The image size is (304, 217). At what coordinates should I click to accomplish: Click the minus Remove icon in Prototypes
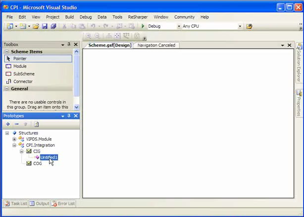[16, 124]
